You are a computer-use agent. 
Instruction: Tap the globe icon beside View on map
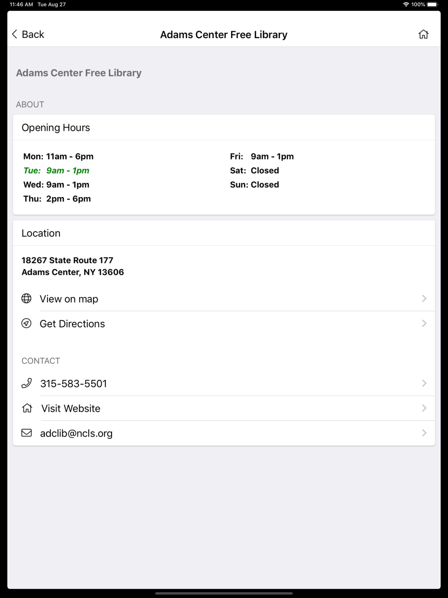[26, 299]
